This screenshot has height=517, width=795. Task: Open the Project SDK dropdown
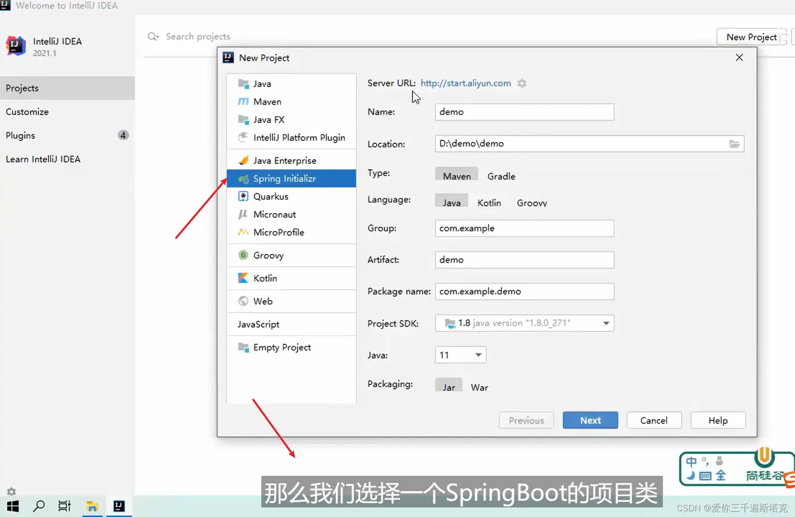[x=525, y=323]
